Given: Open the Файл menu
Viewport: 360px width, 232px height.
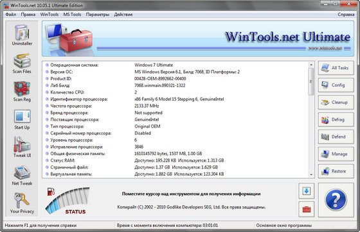Looking at the screenshot, I should tap(11, 14).
